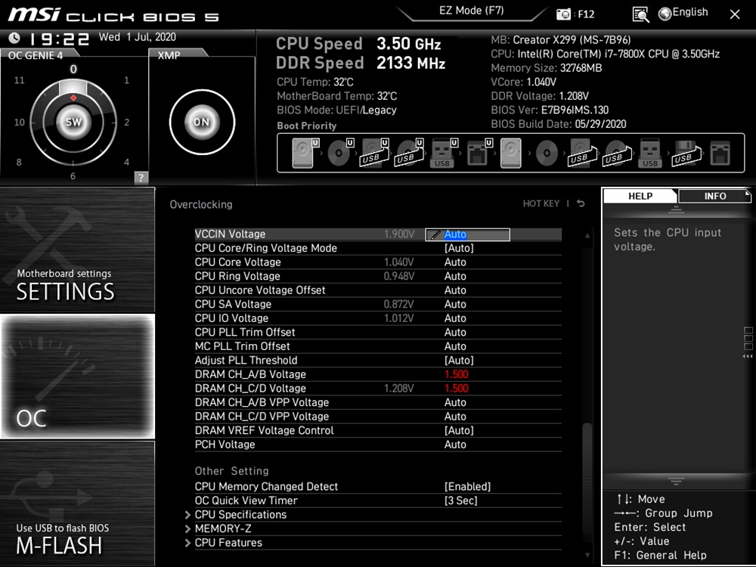Select MC PLL Trim Offset row
Viewport: 756px width, 567px height.
coord(378,346)
